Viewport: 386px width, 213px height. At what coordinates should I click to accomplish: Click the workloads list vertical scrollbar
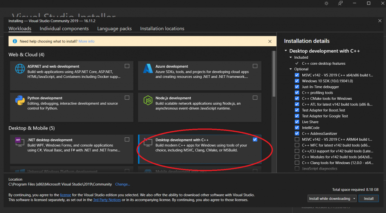(x=274, y=74)
